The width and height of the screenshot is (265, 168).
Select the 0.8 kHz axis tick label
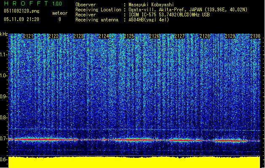tap(3, 118)
